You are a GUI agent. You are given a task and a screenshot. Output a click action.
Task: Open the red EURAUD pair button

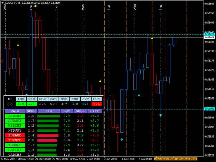(x=15, y=135)
